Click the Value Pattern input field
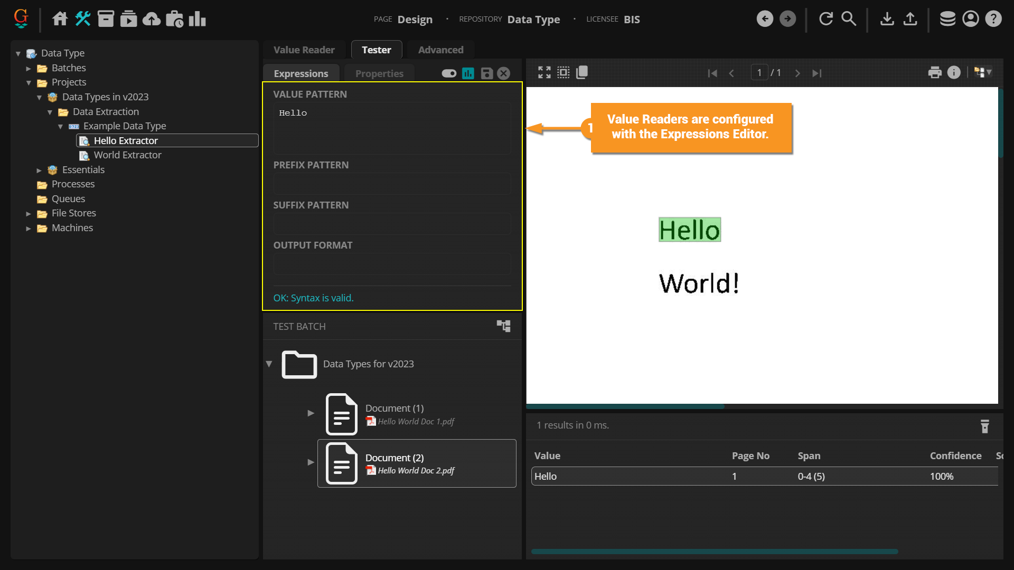1014x570 pixels. pyautogui.click(x=392, y=128)
